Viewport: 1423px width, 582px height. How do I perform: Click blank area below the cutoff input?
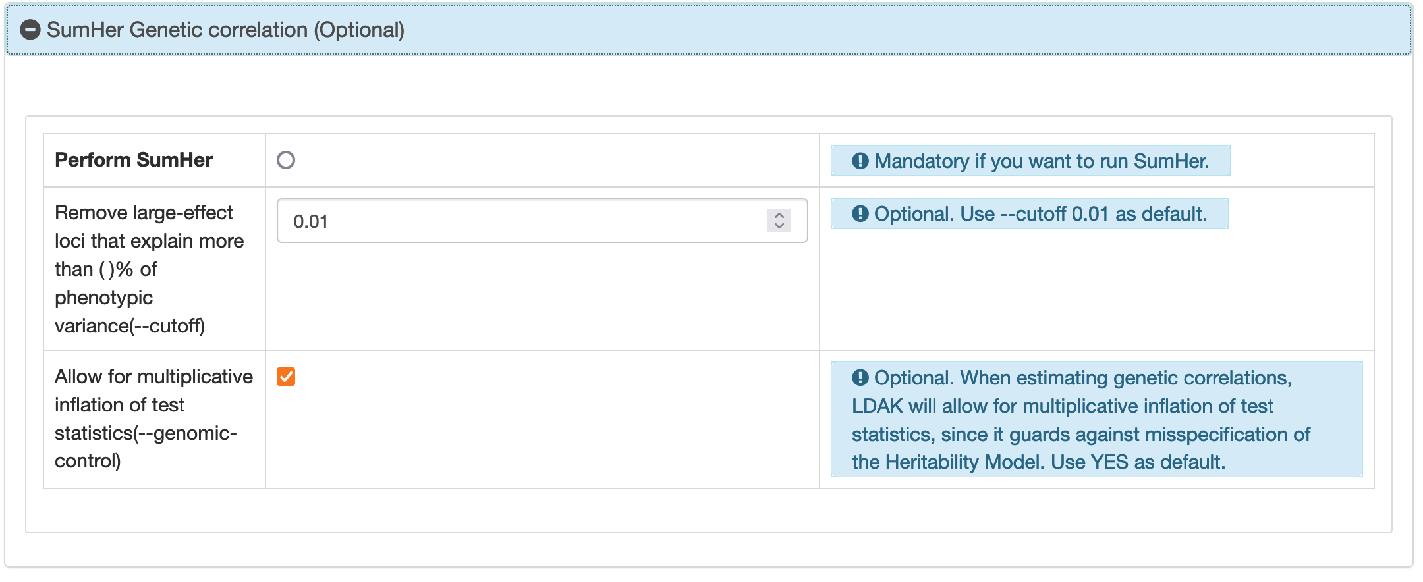tap(542, 296)
